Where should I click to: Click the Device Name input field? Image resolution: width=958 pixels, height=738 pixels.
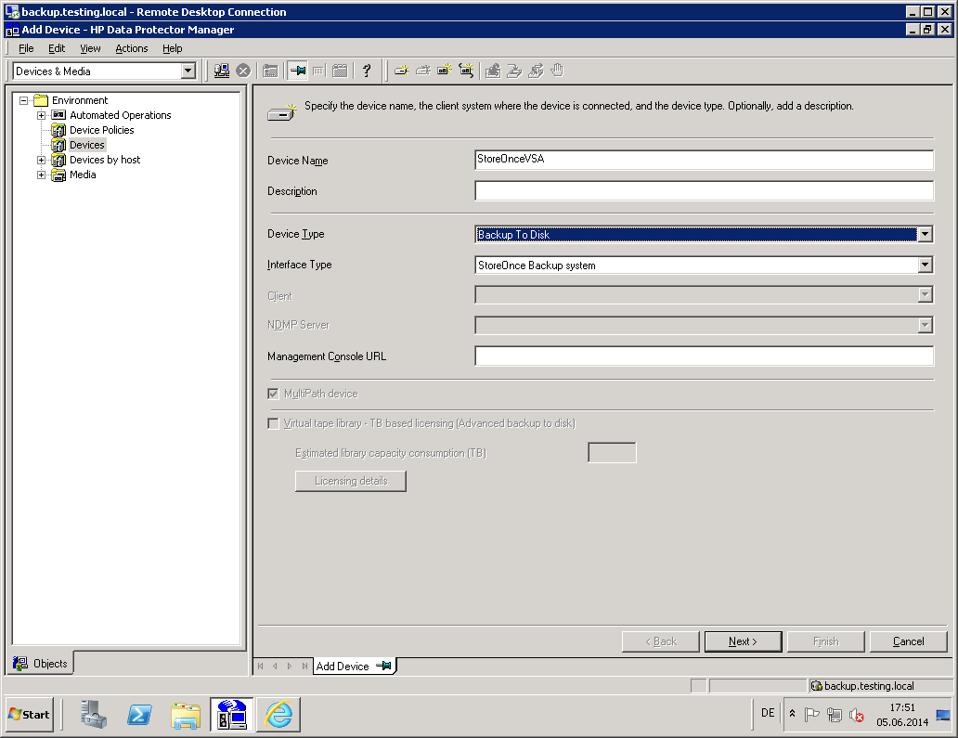pos(704,160)
